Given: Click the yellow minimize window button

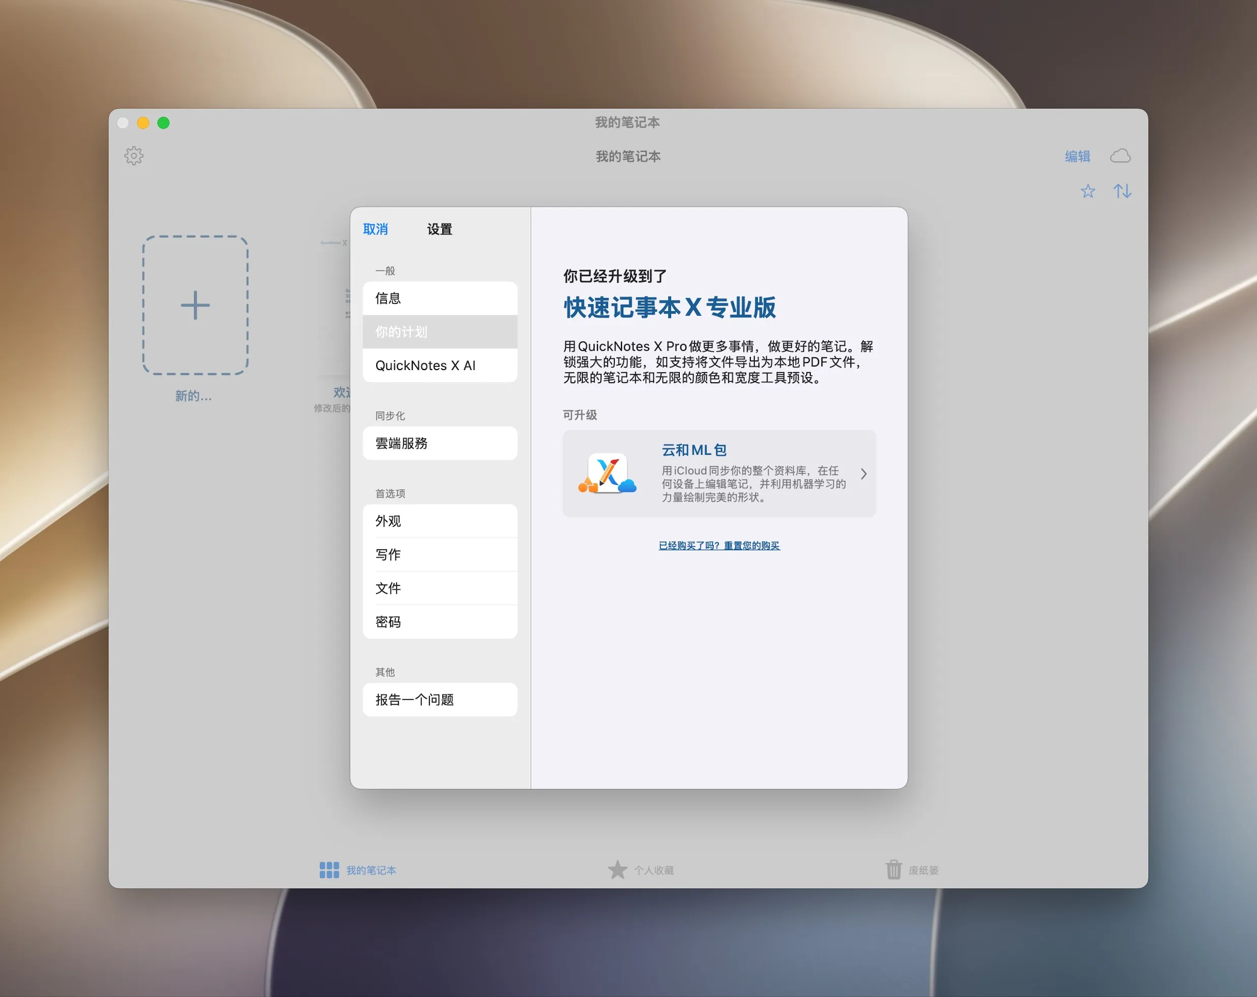Looking at the screenshot, I should [143, 123].
